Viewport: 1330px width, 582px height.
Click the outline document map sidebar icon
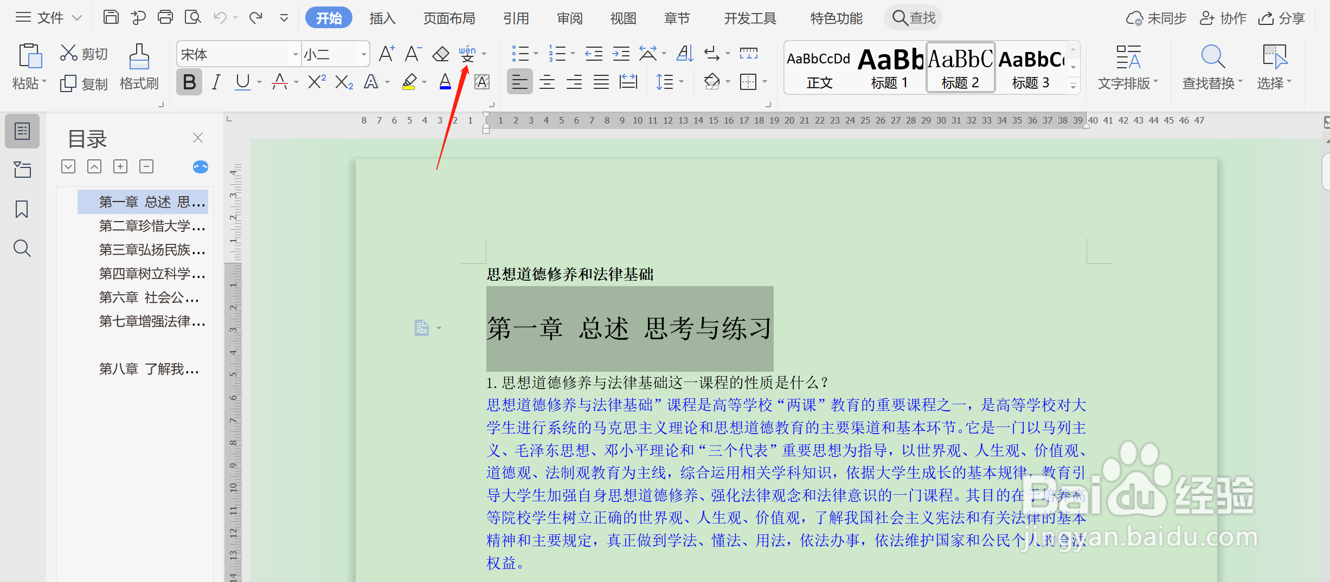coord(22,131)
